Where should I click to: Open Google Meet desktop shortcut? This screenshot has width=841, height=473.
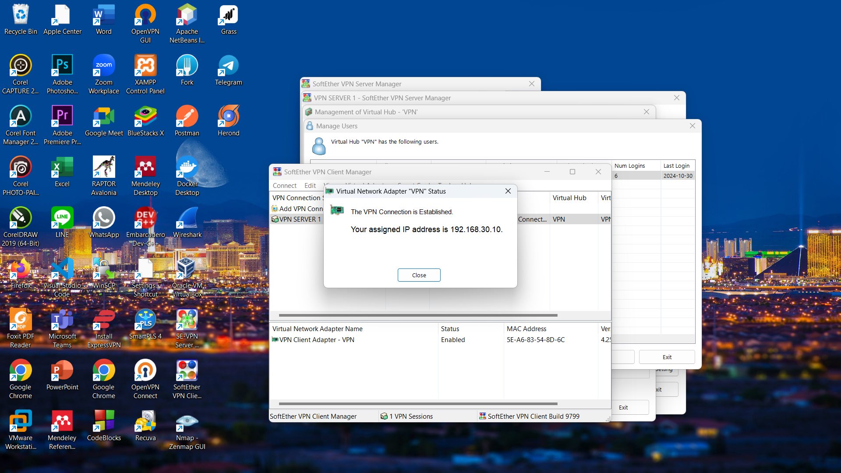(104, 121)
